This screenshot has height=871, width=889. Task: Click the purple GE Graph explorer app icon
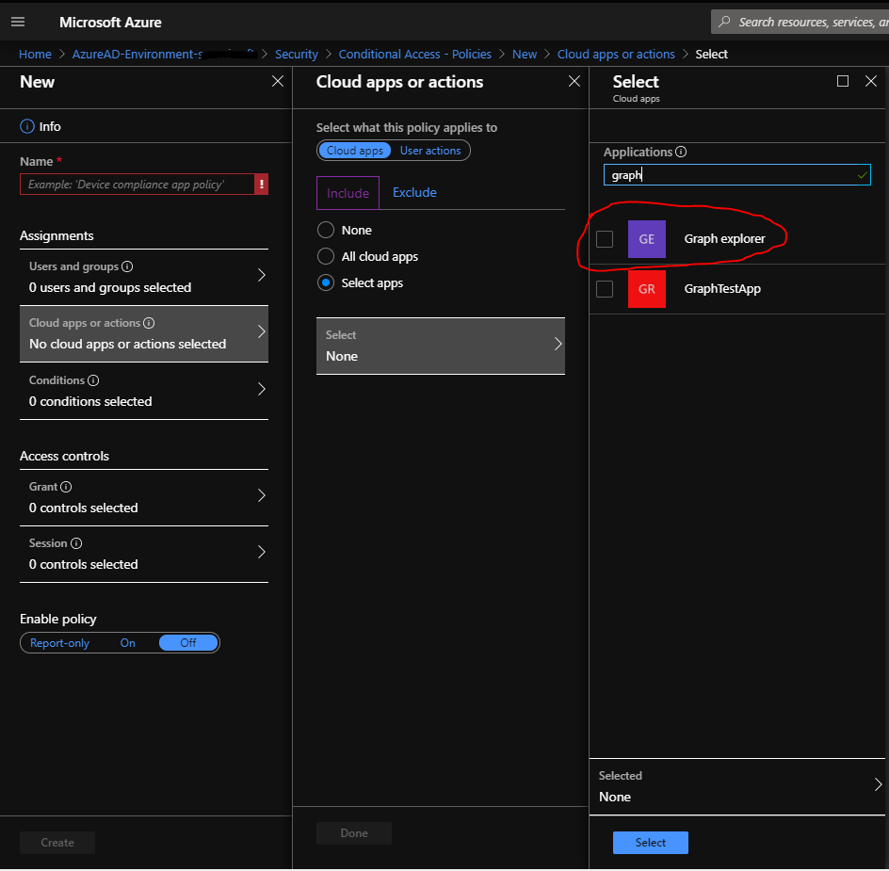point(647,239)
